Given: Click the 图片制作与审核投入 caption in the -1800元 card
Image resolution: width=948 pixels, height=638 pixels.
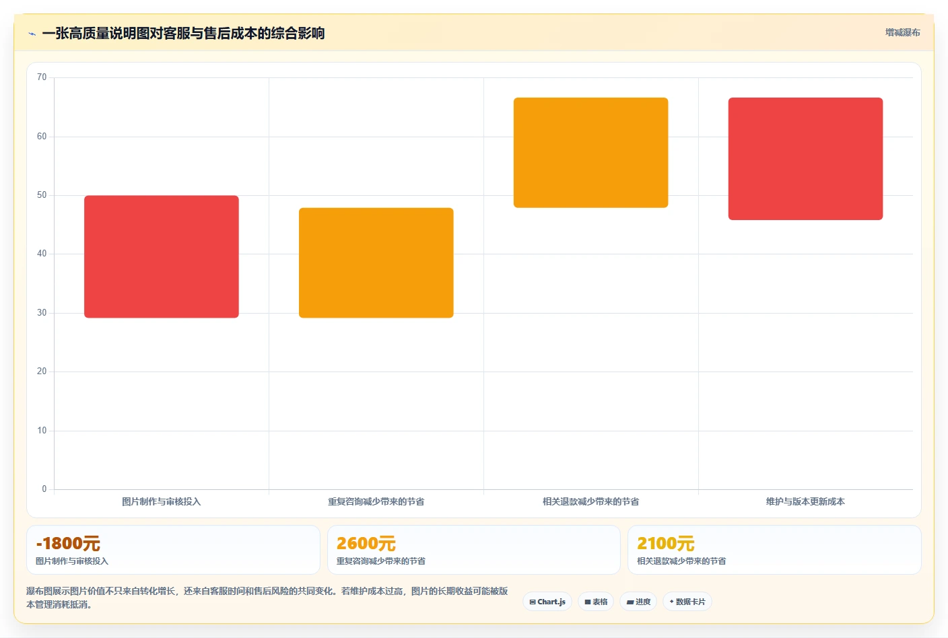Looking at the screenshot, I should tap(72, 561).
